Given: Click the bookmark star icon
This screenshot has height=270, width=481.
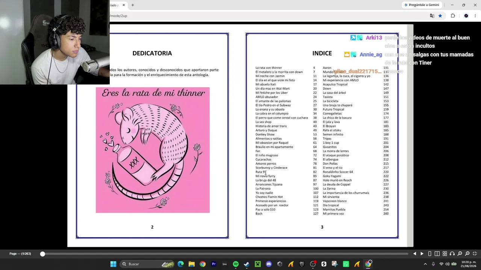Looking at the screenshot, I should pos(440,16).
